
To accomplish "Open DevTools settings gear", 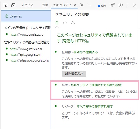I will coord(121,5).
